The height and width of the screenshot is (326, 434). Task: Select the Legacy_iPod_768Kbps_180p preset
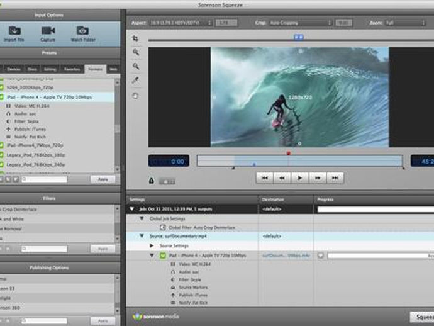[x=36, y=155]
